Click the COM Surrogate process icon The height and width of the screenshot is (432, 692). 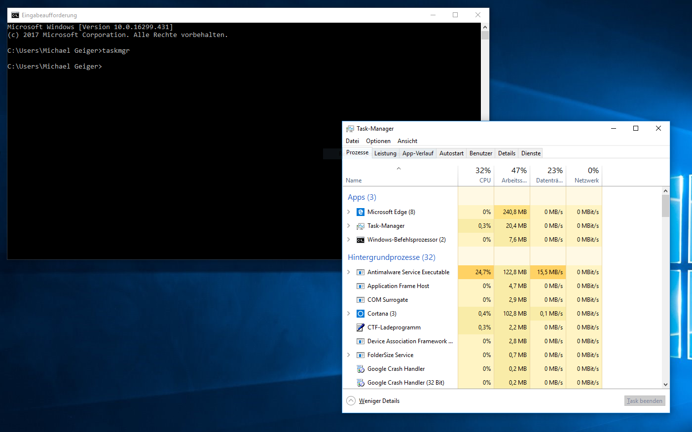click(361, 300)
